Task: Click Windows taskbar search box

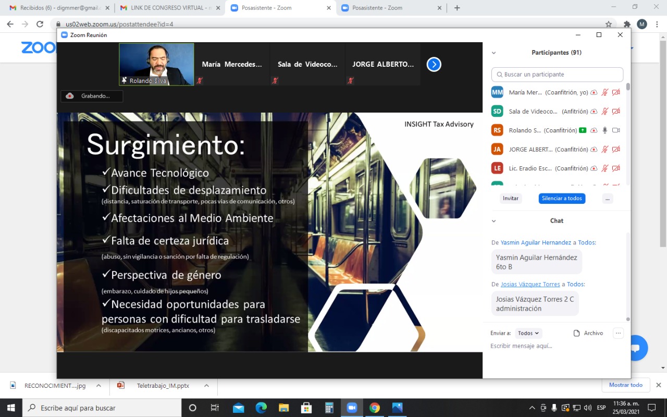Action: (x=102, y=408)
